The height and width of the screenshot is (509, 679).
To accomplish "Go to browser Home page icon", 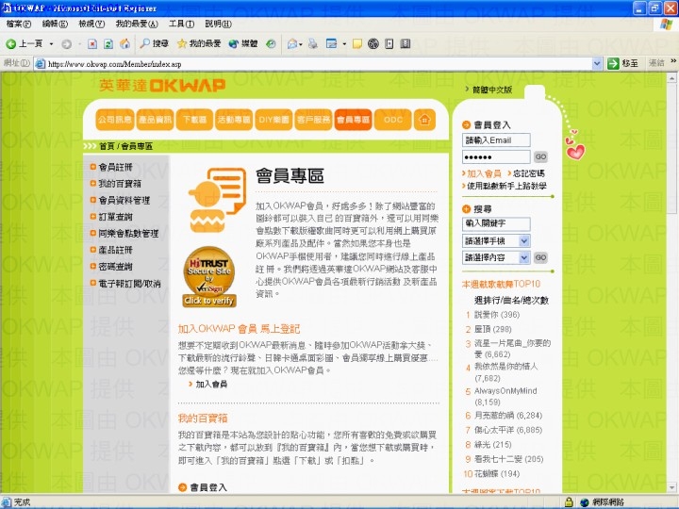I will (124, 43).
